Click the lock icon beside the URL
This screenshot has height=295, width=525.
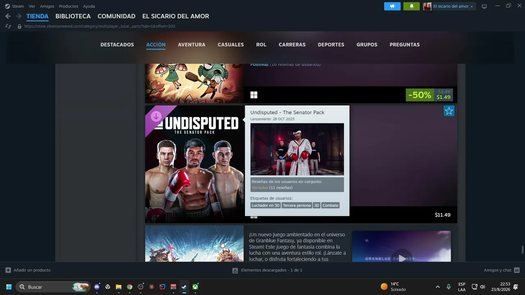tap(19, 26)
